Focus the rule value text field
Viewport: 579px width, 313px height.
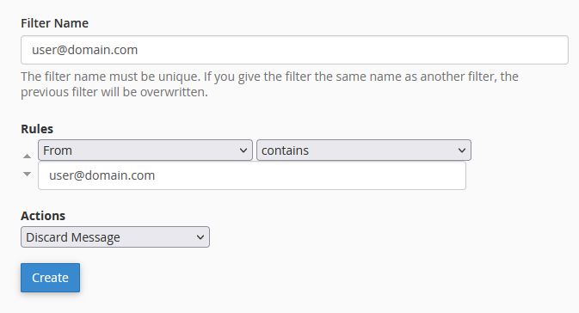pyautogui.click(x=252, y=175)
